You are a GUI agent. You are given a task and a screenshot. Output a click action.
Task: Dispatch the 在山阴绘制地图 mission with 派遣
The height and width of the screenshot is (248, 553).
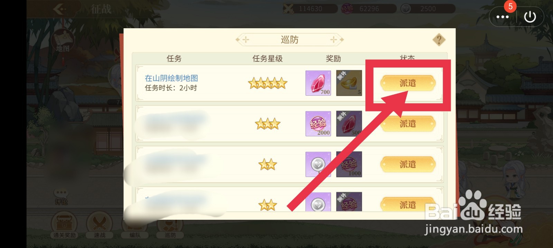point(408,83)
